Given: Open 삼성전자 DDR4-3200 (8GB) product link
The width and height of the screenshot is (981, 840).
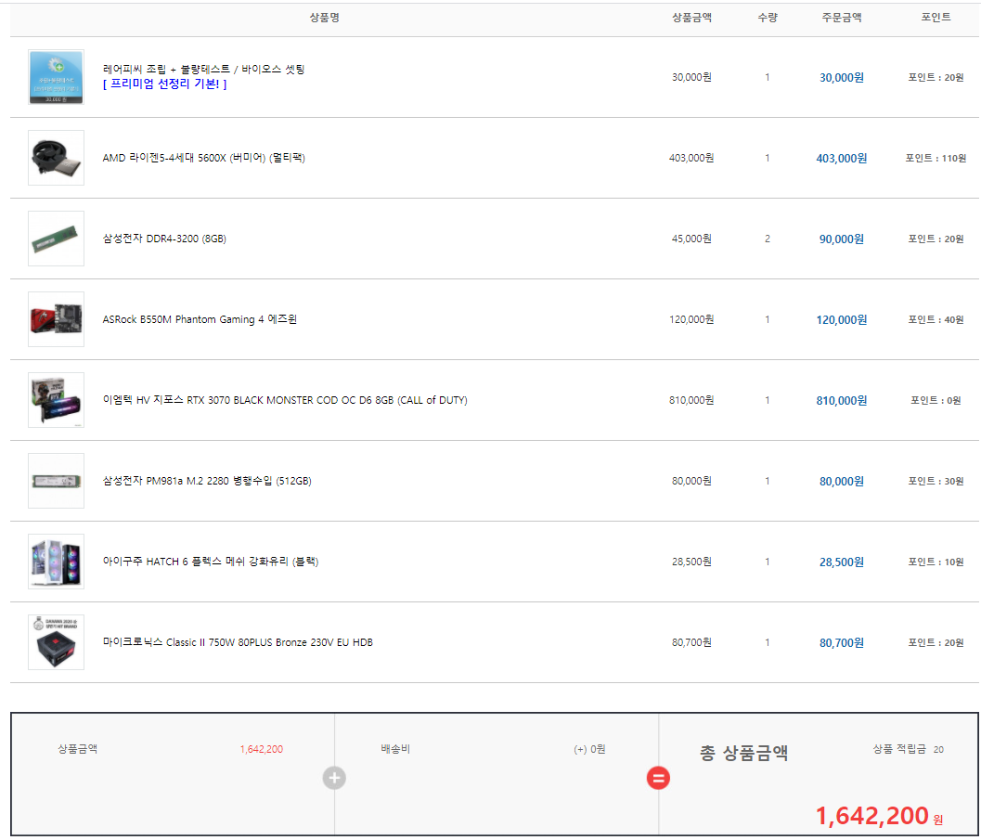Looking at the screenshot, I should [x=164, y=239].
